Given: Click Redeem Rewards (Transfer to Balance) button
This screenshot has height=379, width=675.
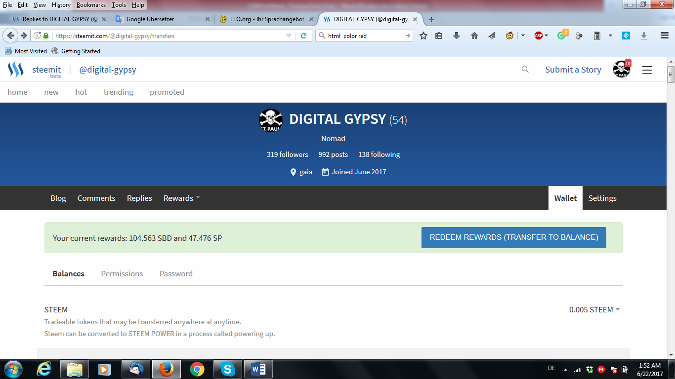Looking at the screenshot, I should tap(514, 237).
